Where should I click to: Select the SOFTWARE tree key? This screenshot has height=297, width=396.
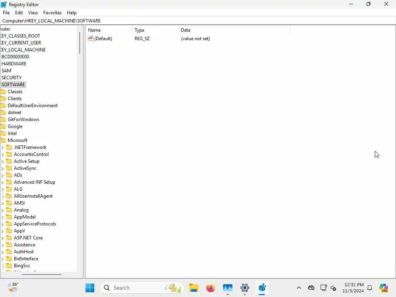[13, 85]
